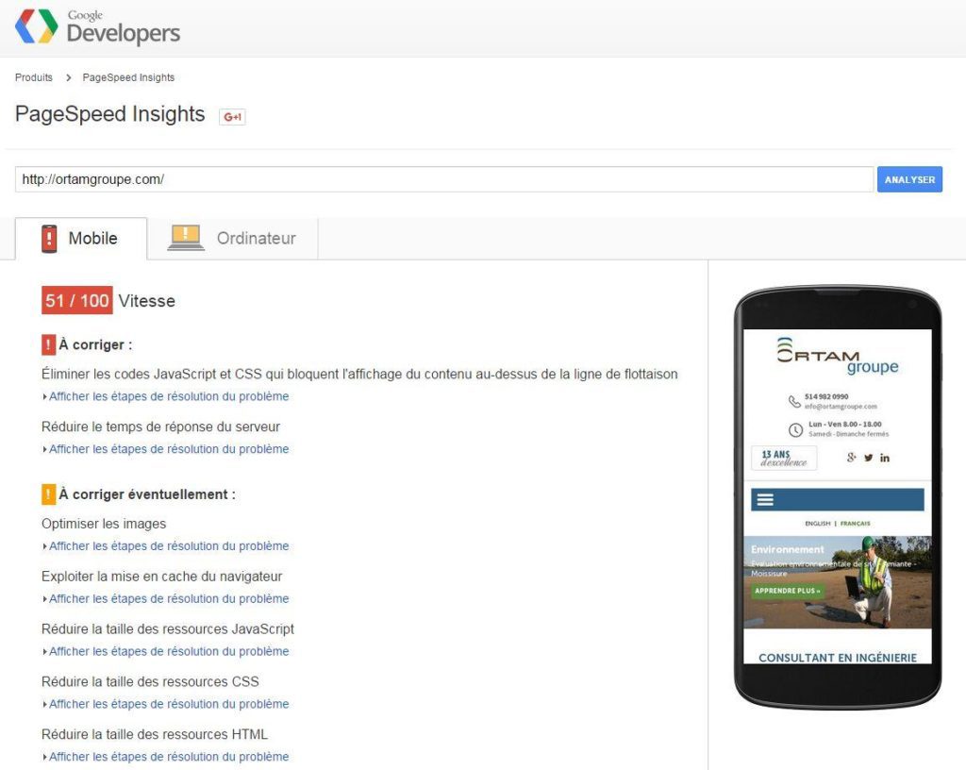Click 'Réduire la taille des ressources JavaScript'

click(168, 629)
